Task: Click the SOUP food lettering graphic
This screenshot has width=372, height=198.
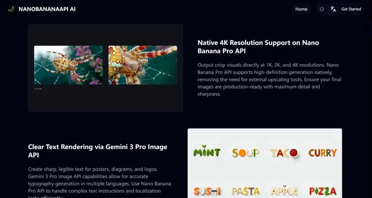Action: [245, 153]
